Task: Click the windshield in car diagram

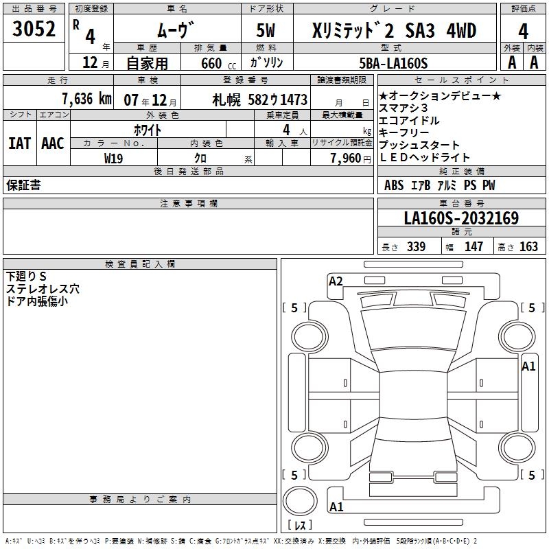Action: [x=413, y=329]
